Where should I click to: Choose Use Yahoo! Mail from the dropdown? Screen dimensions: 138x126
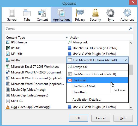(97, 86)
